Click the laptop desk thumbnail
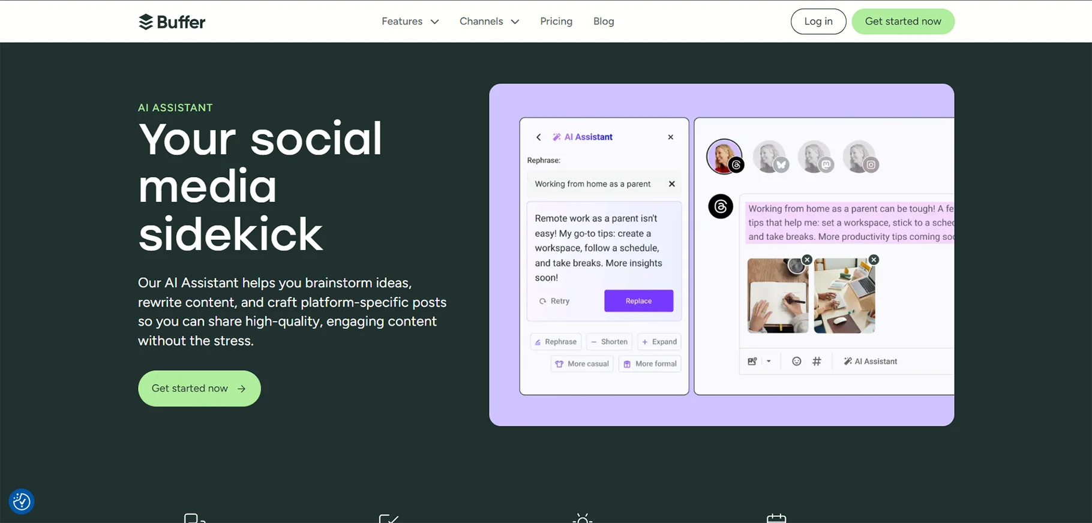The height and width of the screenshot is (523, 1092). coord(844,296)
